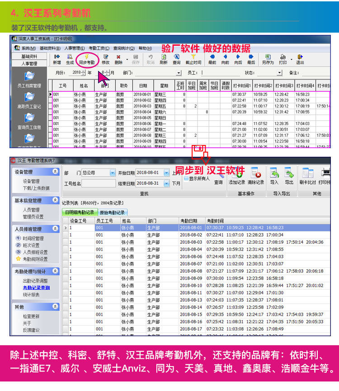Collapse the 设备管理 panel
Viewport: 339px width, 391px height.
click(x=55, y=171)
